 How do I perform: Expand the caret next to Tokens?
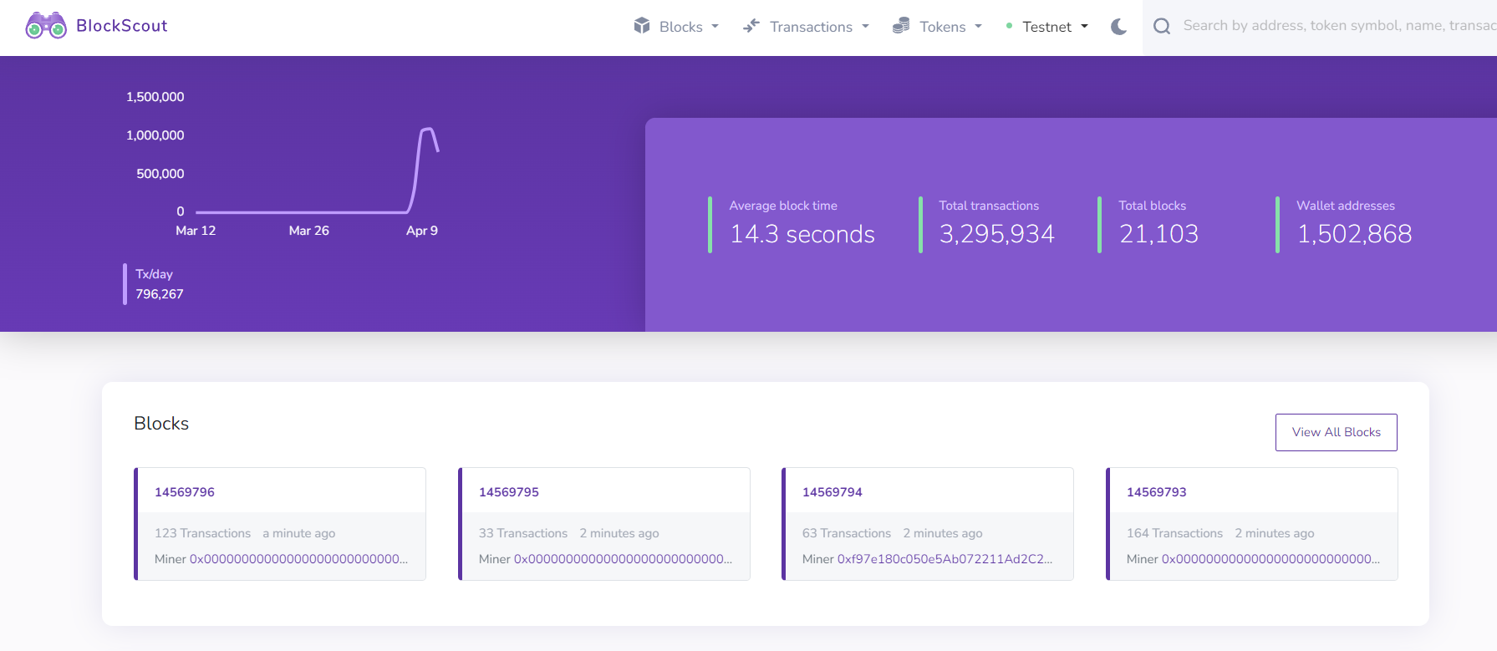point(978,27)
